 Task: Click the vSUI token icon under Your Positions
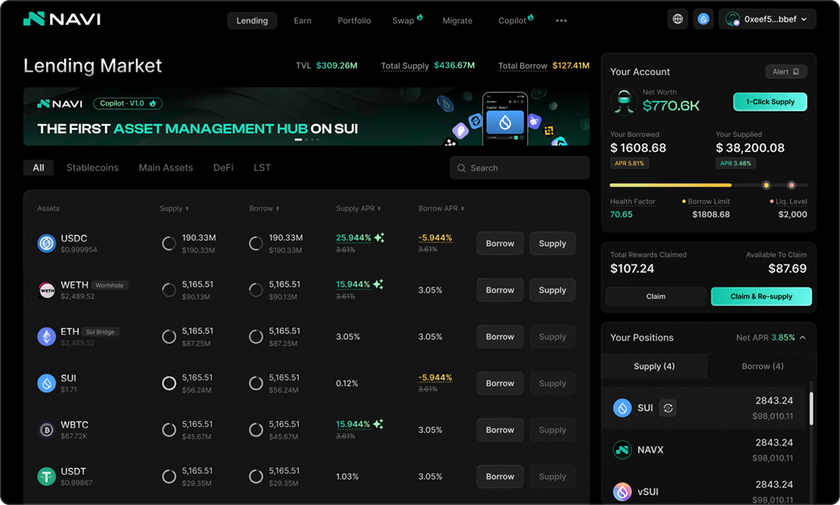[x=622, y=491]
